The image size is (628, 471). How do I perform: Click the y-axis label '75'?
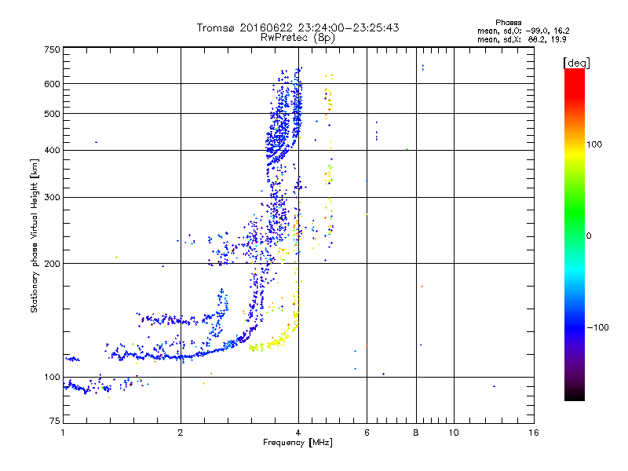[x=55, y=421]
